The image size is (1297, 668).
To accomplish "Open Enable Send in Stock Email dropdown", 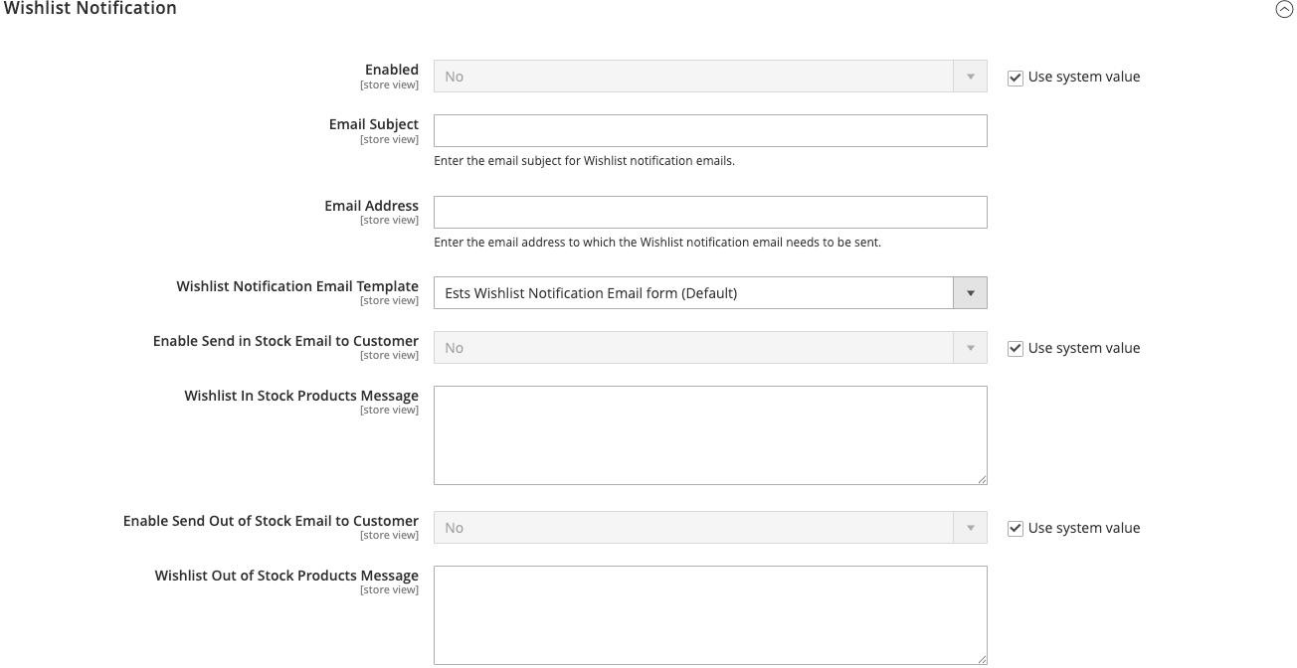I will point(709,348).
